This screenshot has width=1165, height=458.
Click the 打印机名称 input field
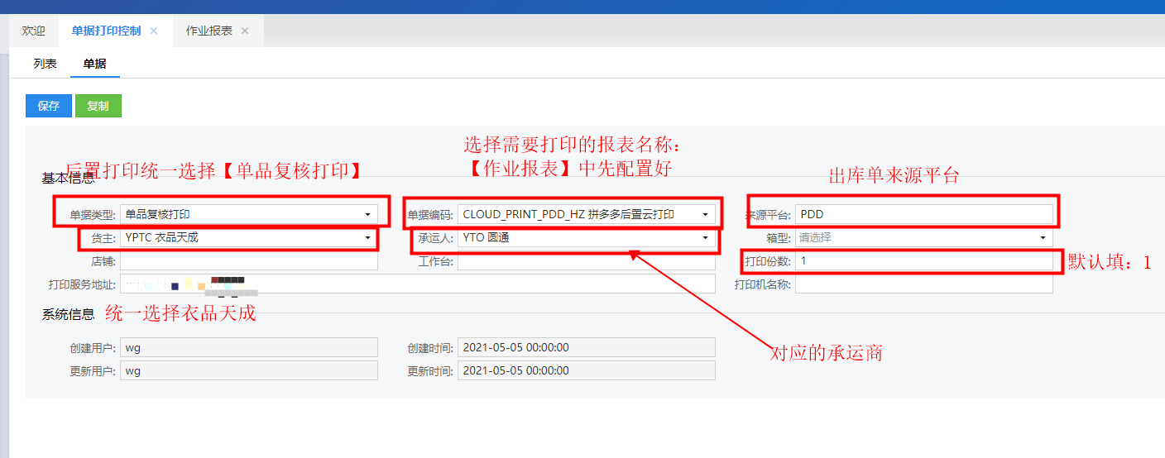click(923, 284)
